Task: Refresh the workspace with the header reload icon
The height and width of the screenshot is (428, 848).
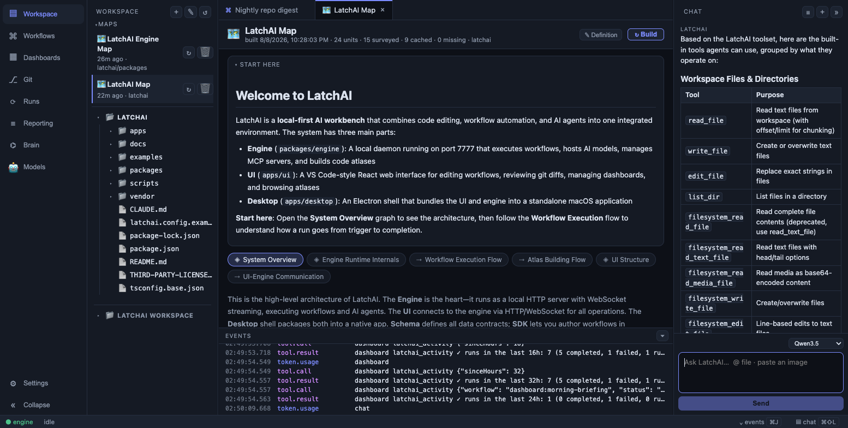Action: coord(205,11)
